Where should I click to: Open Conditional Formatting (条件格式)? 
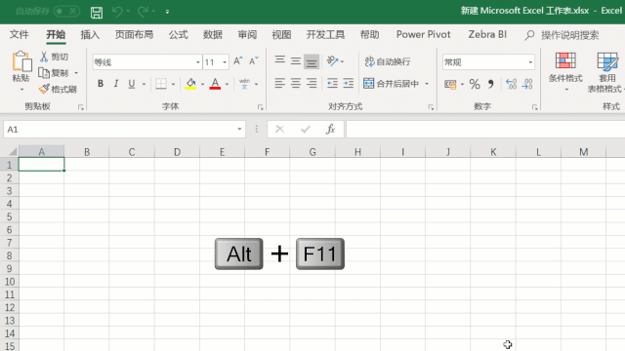click(x=565, y=71)
